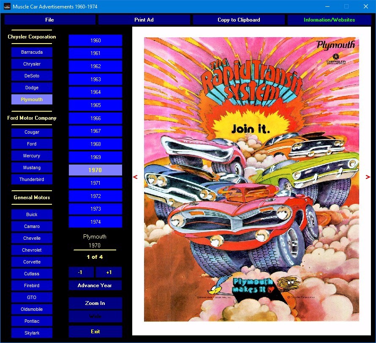Select the Barracuda brand button

tap(32, 52)
